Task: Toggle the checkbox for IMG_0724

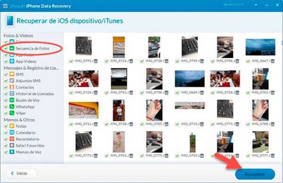Action: [71, 93]
